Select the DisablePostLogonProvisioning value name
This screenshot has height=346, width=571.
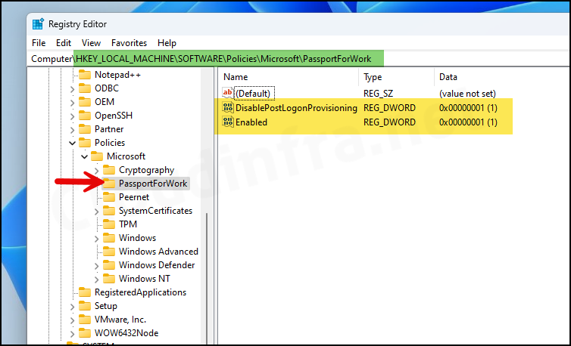296,108
